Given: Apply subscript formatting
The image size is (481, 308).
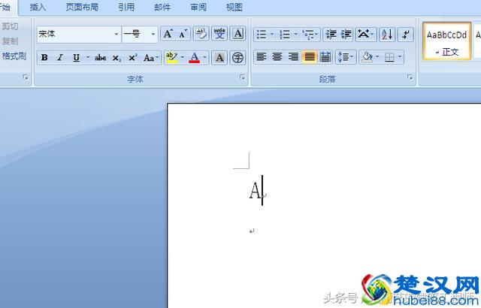Looking at the screenshot, I should coord(116,58).
